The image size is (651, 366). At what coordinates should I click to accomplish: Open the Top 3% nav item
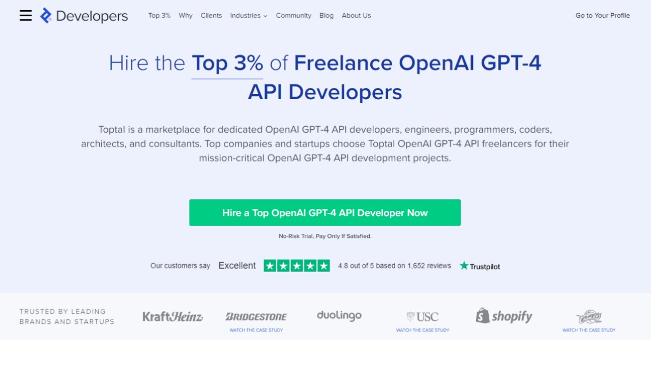click(x=159, y=16)
